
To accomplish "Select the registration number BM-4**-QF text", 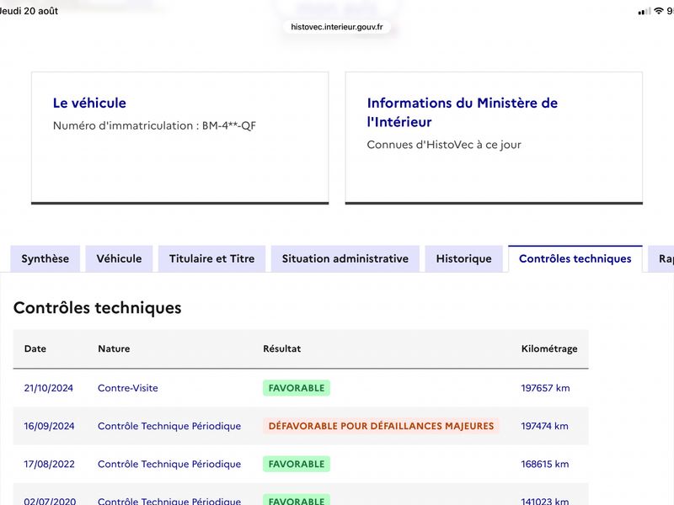I will [229, 125].
